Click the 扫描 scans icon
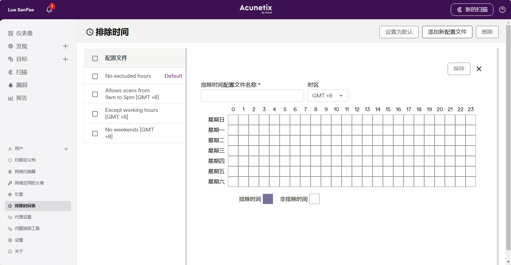The width and height of the screenshot is (511, 265). (11, 72)
